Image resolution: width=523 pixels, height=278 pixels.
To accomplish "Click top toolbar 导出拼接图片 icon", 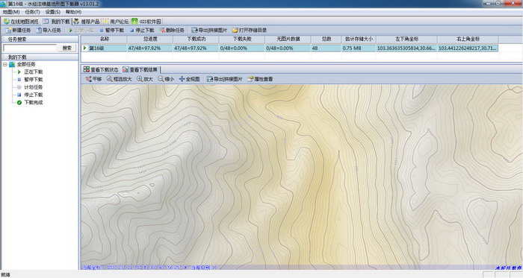I will (x=194, y=31).
